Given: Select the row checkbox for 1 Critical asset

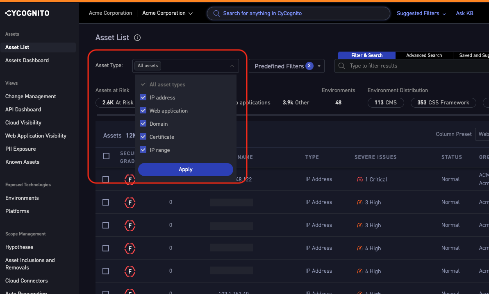Looking at the screenshot, I should [x=106, y=179].
